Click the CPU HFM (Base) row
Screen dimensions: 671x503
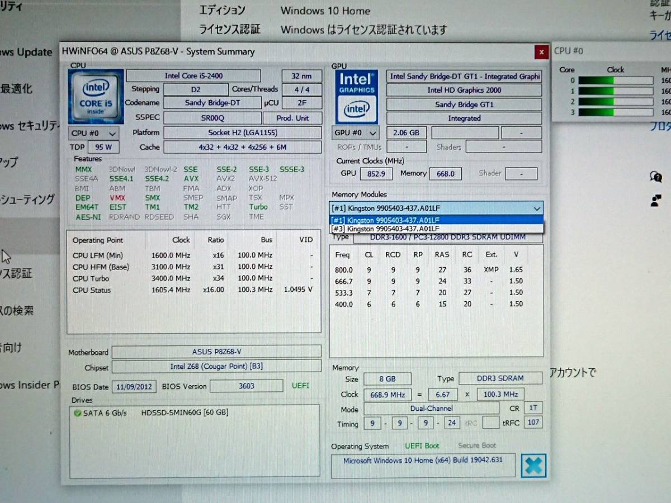(193, 267)
